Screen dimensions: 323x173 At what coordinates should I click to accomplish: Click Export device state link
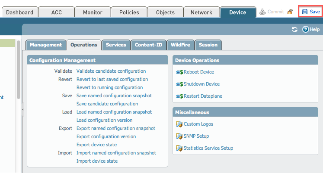pyautogui.click(x=96, y=145)
